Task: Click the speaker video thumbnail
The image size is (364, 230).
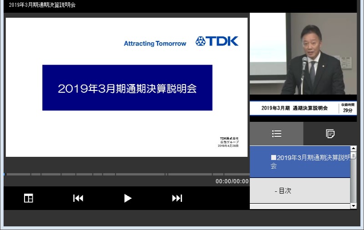Action: (x=303, y=54)
